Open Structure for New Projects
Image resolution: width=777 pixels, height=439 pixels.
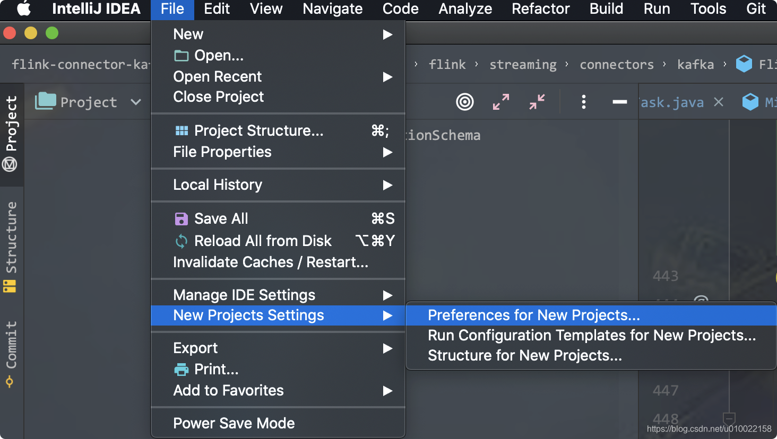point(591,356)
